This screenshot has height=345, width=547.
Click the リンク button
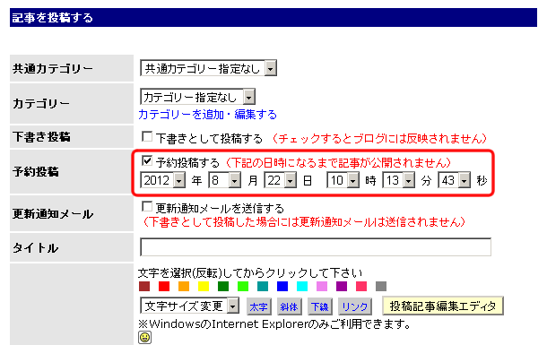point(355,306)
